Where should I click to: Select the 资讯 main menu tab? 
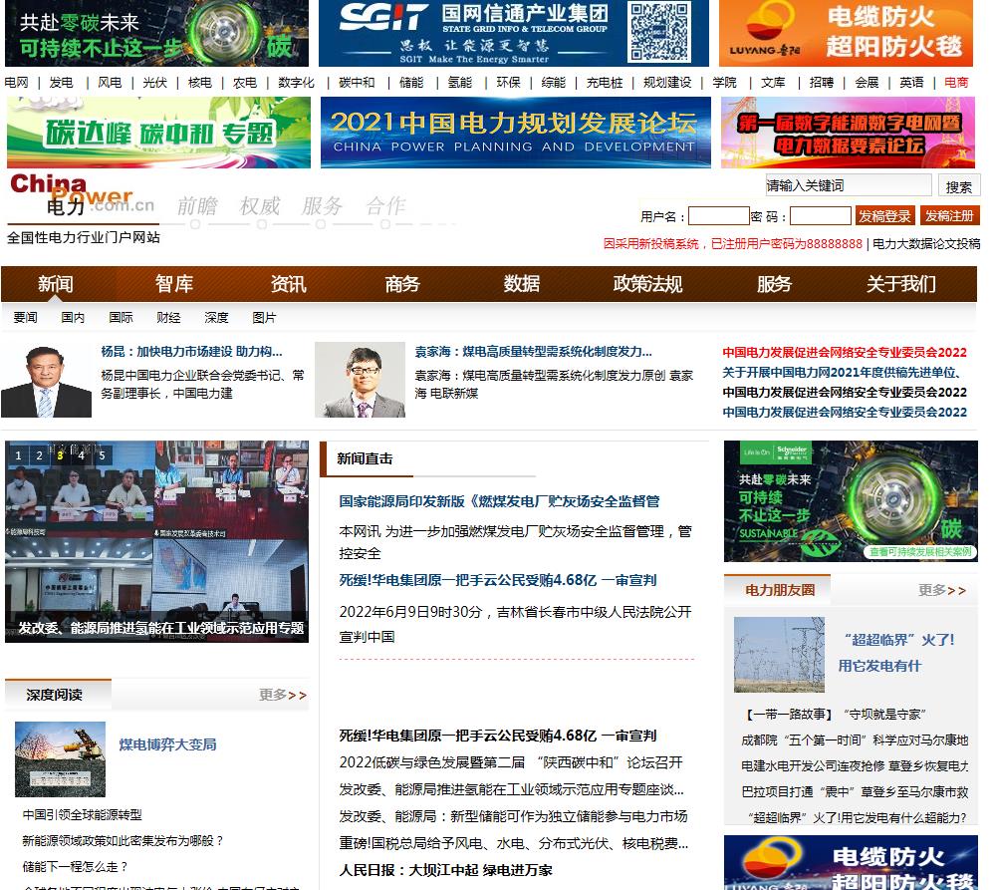tap(288, 283)
